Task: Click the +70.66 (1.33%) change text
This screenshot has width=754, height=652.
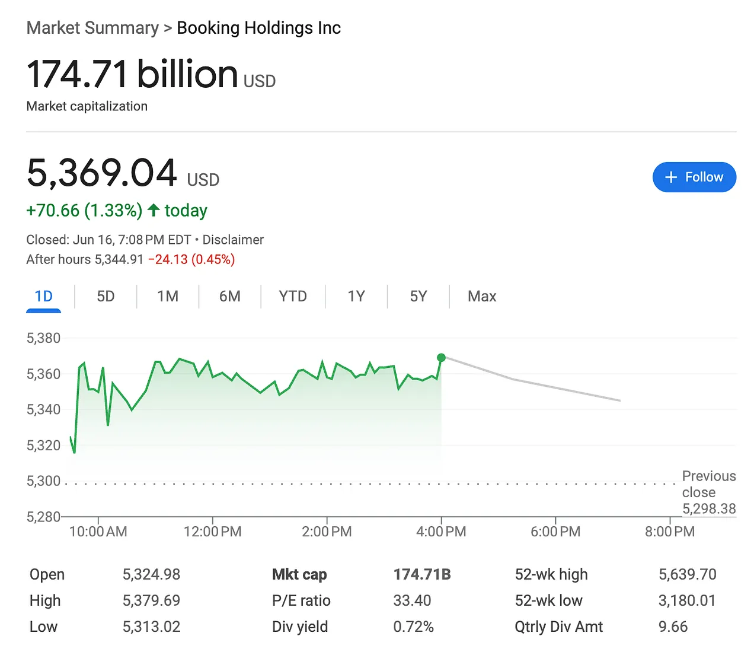Action: pos(84,211)
